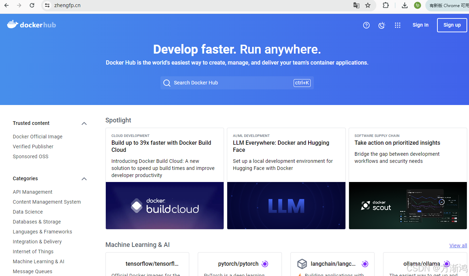Open site info icon in address bar
The height and width of the screenshot is (276, 469).
[47, 5]
